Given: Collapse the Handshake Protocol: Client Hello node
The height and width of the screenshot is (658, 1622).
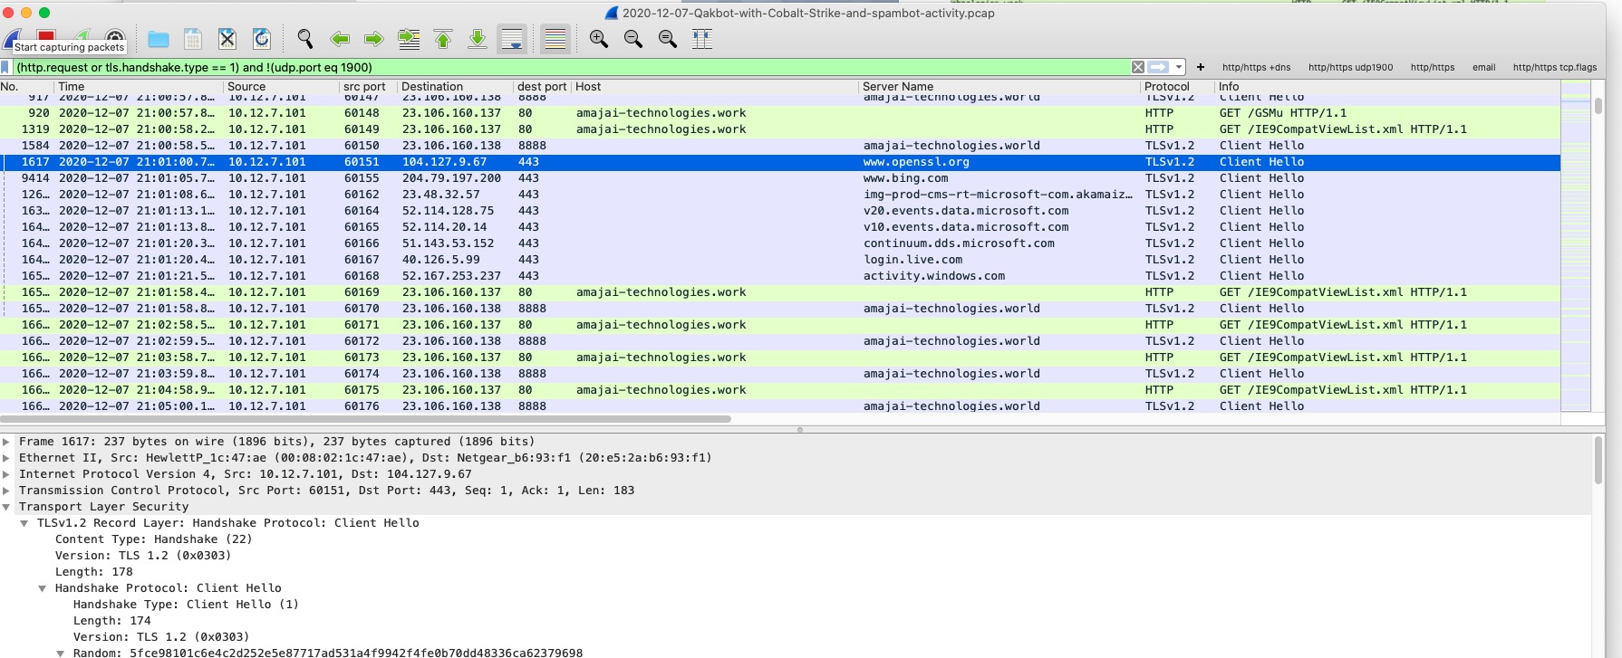Looking at the screenshot, I should click(43, 588).
